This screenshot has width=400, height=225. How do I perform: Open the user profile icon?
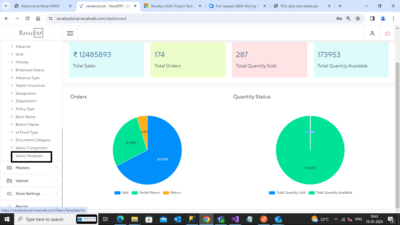pos(372,33)
